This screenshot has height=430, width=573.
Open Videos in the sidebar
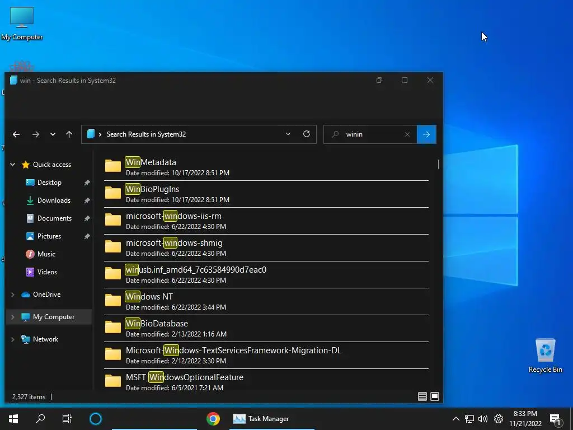click(x=47, y=272)
